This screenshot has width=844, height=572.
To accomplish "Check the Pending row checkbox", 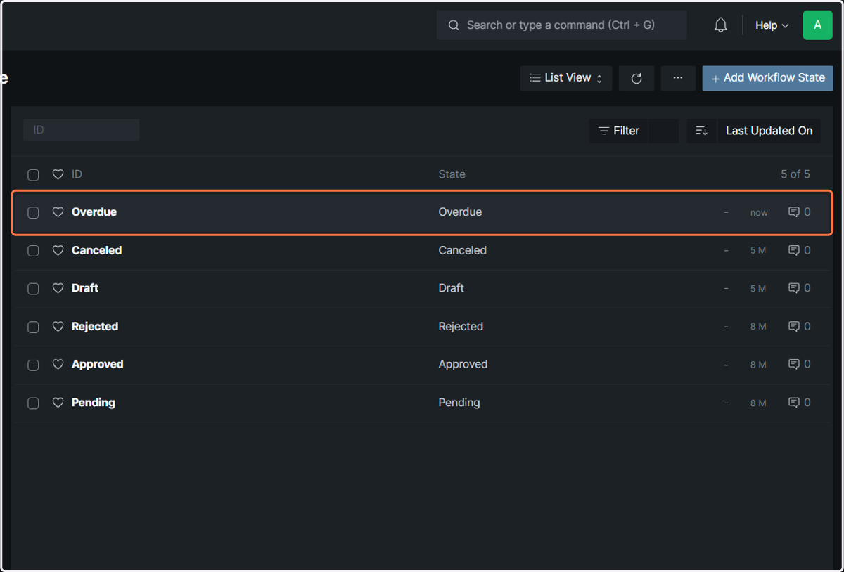I will 33,403.
